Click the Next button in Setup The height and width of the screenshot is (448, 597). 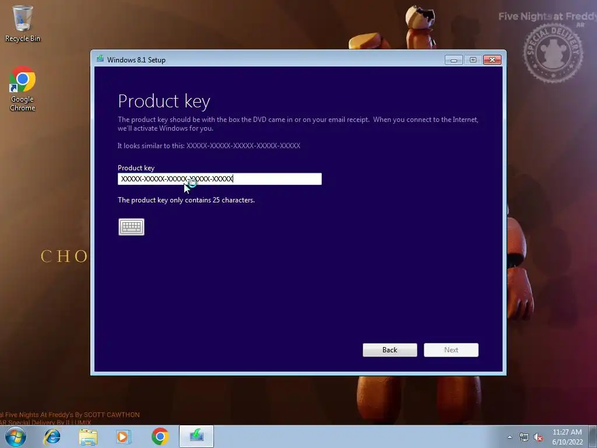[x=451, y=350]
